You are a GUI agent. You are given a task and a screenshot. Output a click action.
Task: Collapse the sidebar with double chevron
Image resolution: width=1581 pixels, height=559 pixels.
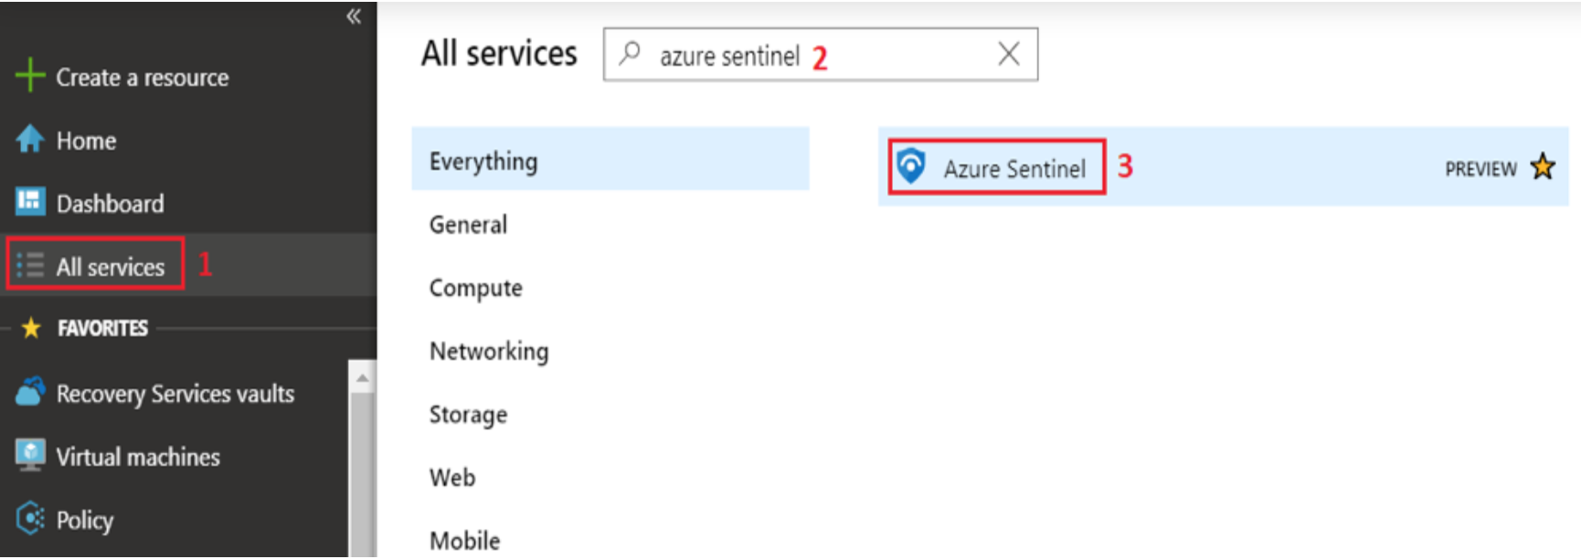point(354,16)
